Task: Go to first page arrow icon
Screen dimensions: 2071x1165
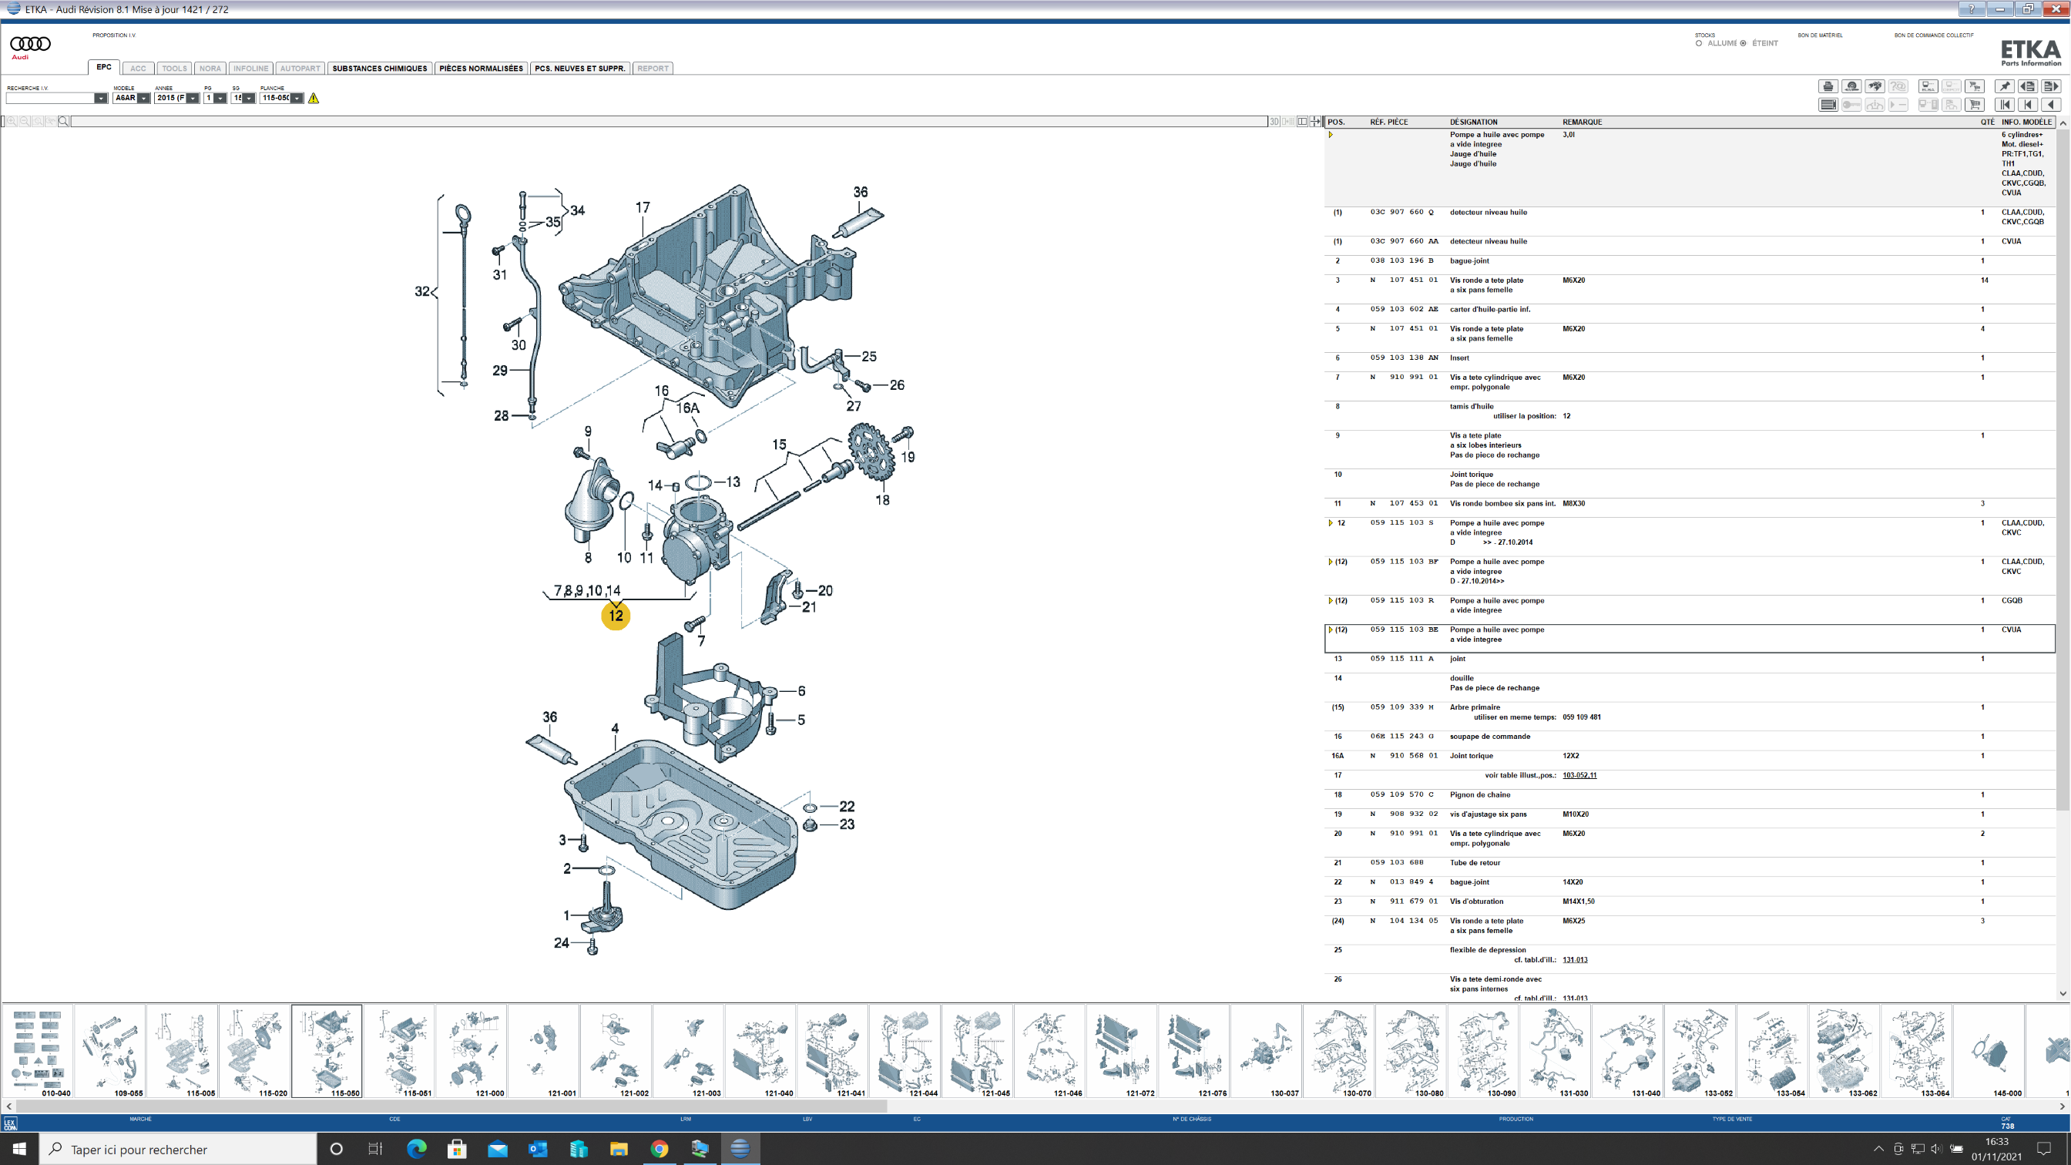Action: coord(2004,105)
